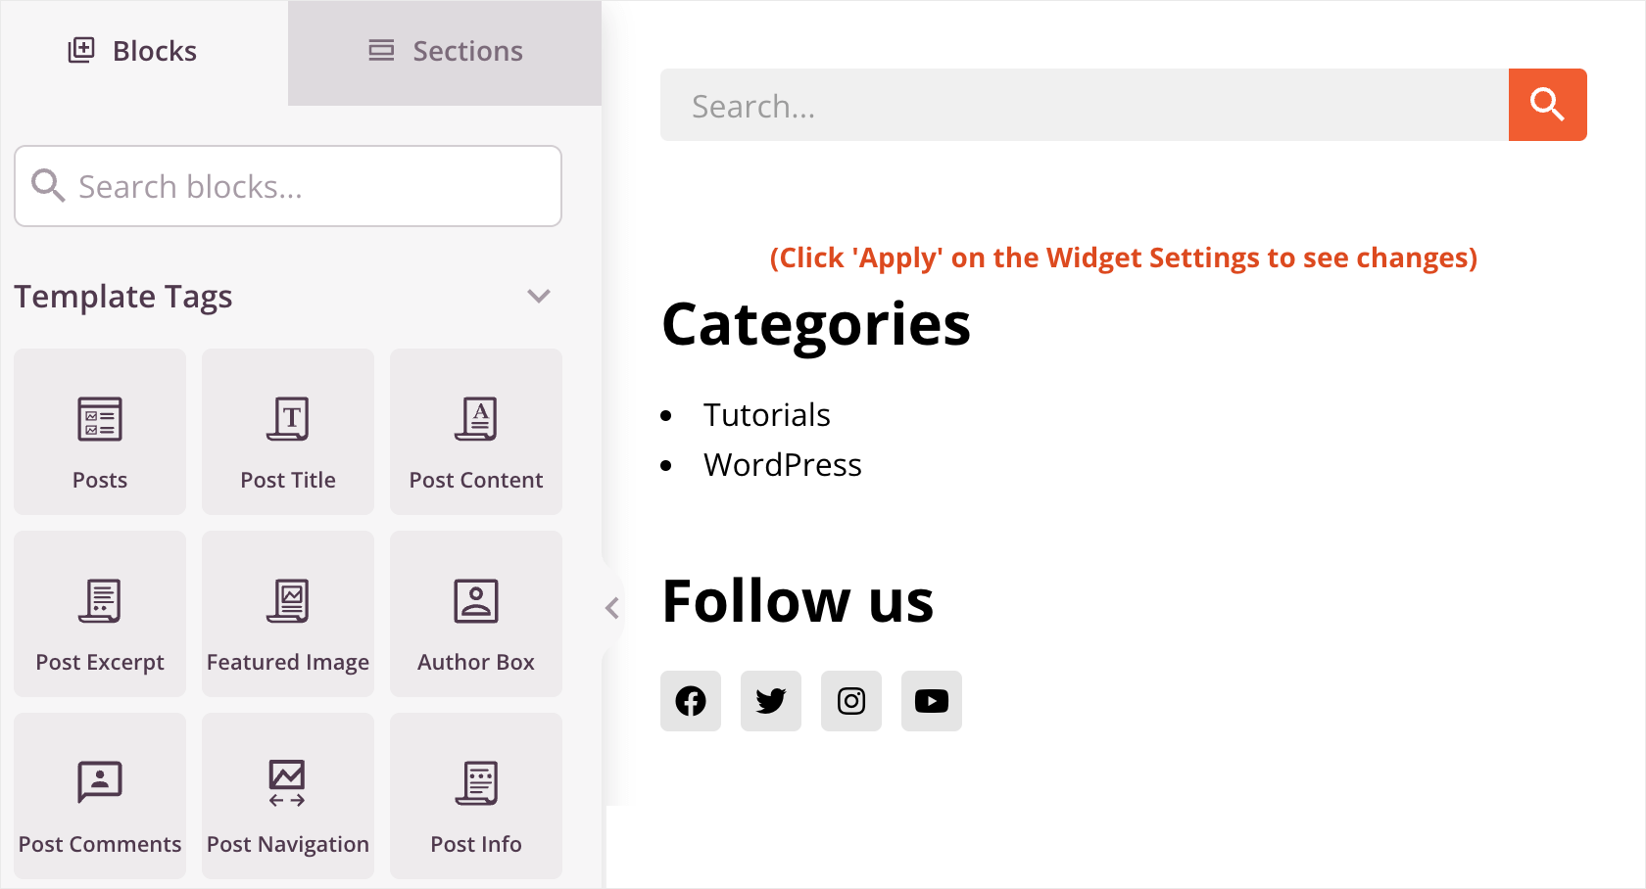1646x889 pixels.
Task: Add the Author Box block
Action: (476, 614)
